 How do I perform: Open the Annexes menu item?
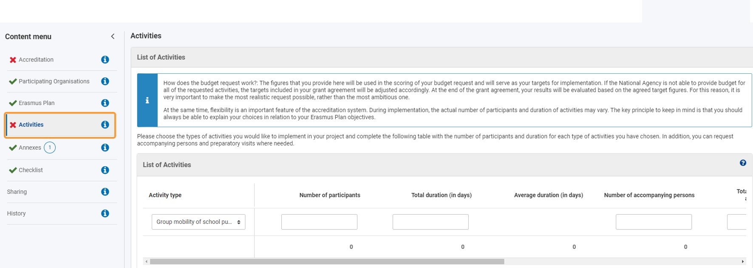pyautogui.click(x=30, y=148)
